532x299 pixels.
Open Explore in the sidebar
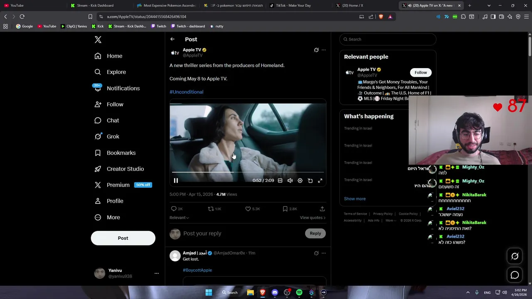click(110, 72)
